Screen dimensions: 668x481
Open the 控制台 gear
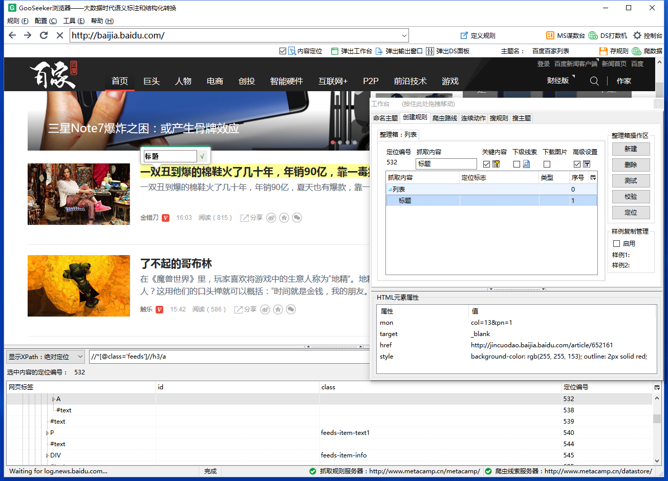648,35
